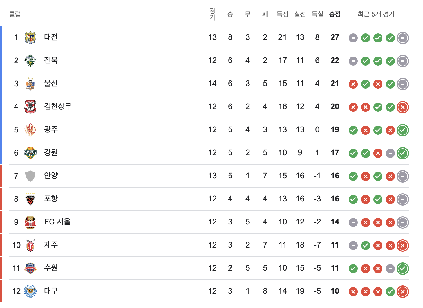Select the 광주 phoenix crest icon
The width and height of the screenshot is (423, 308).
click(x=30, y=130)
